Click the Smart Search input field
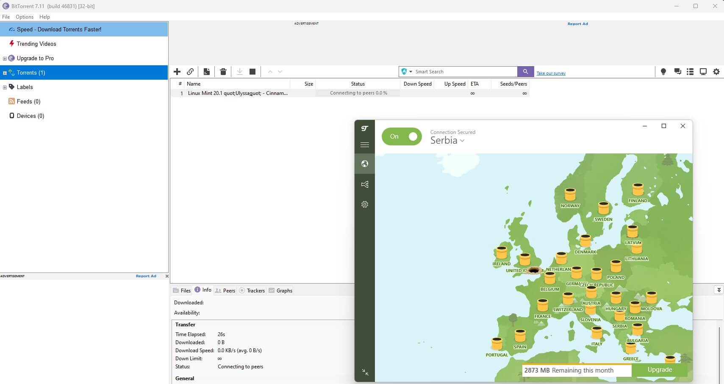 pyautogui.click(x=465, y=72)
